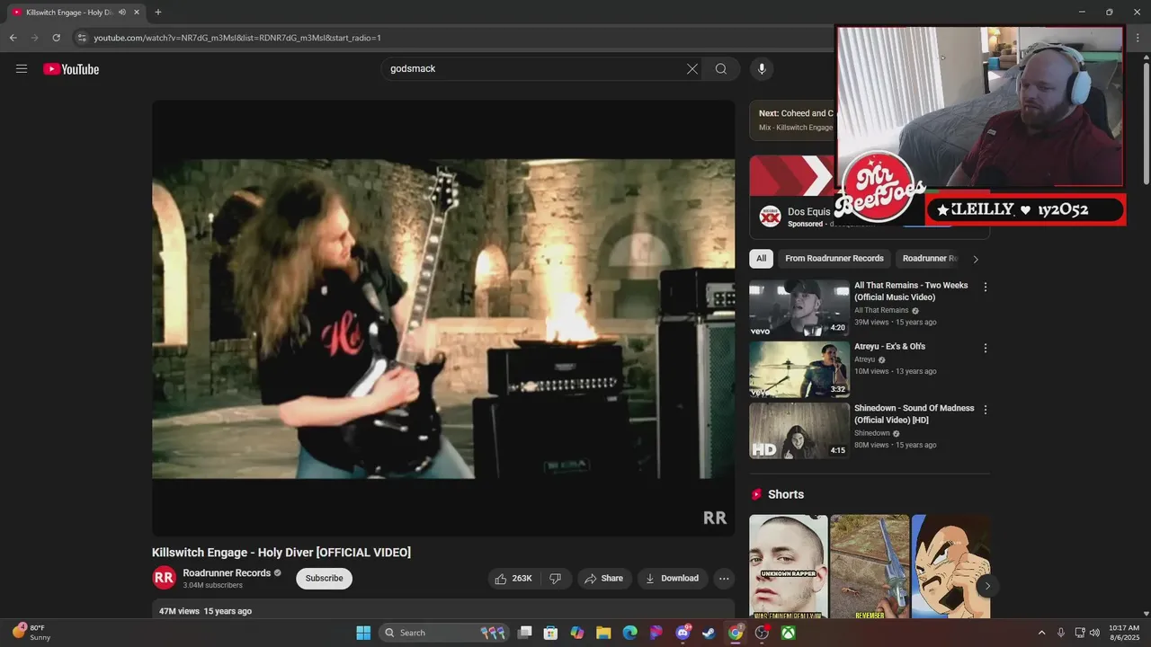The height and width of the screenshot is (647, 1151).
Task: Open Copilot from the taskbar
Action: (577, 633)
